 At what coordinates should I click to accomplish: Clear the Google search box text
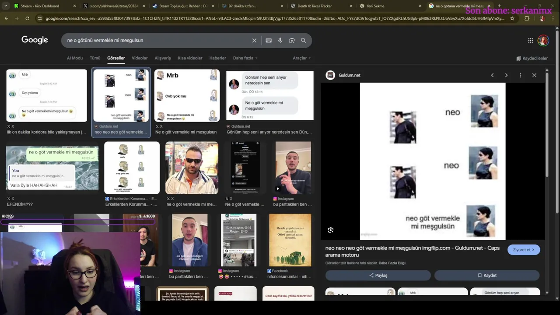coord(254,40)
